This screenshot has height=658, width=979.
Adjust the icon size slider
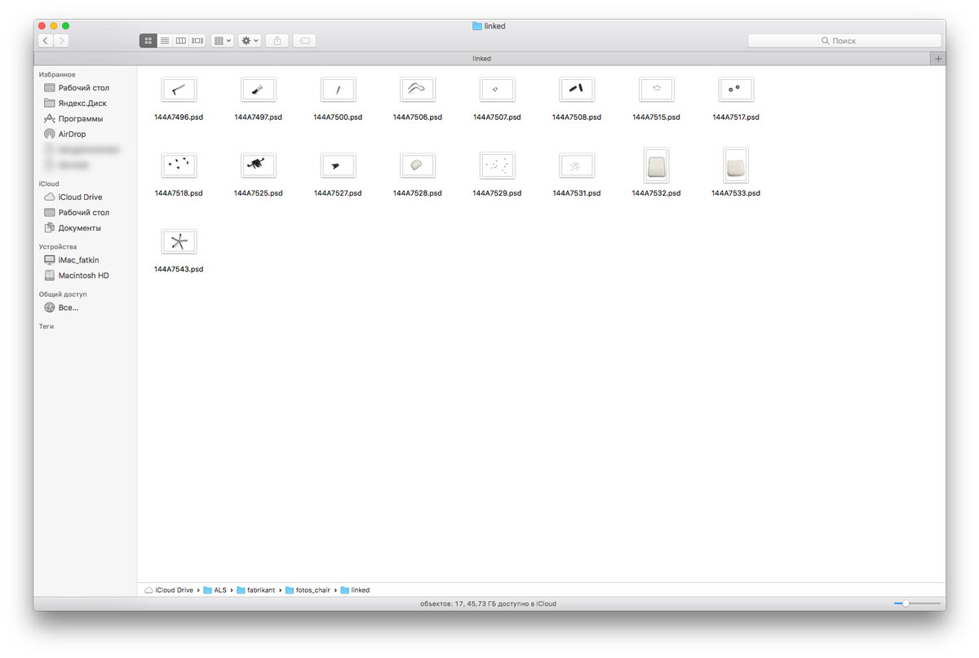pos(906,603)
